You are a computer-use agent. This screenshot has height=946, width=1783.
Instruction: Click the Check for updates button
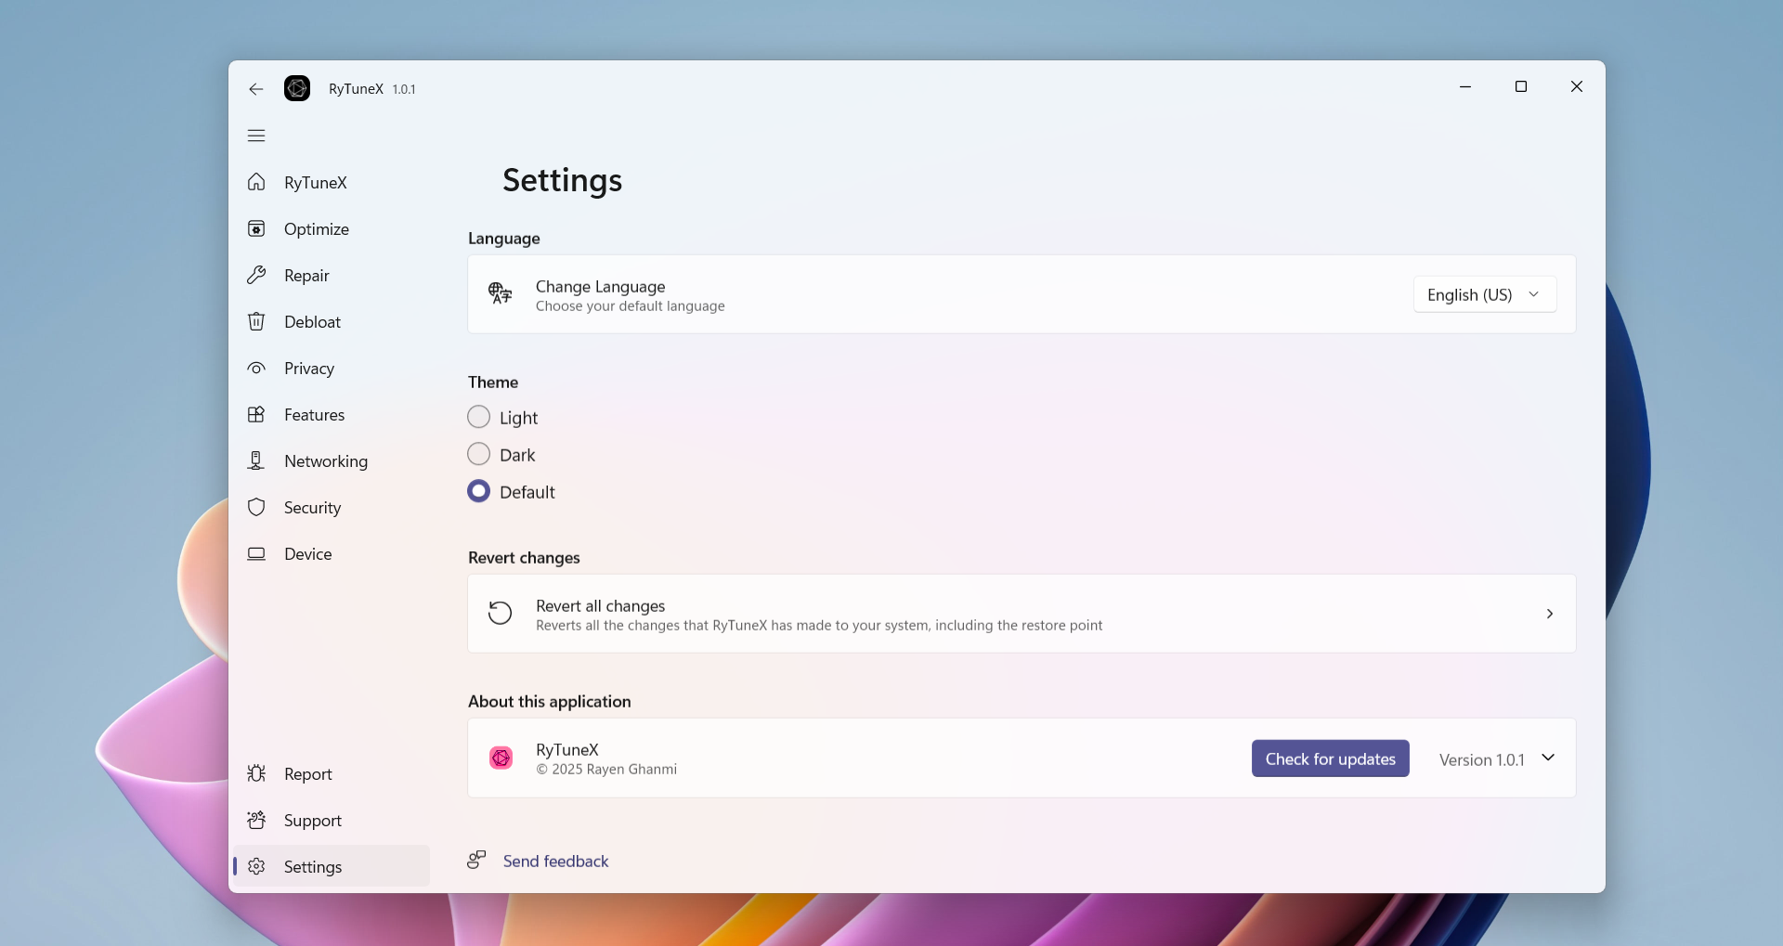point(1330,758)
